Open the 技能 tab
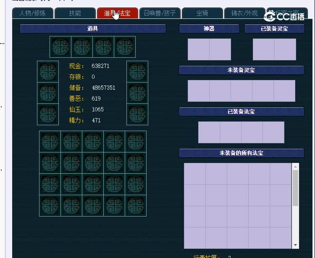The height and width of the screenshot is (258, 315). point(75,13)
